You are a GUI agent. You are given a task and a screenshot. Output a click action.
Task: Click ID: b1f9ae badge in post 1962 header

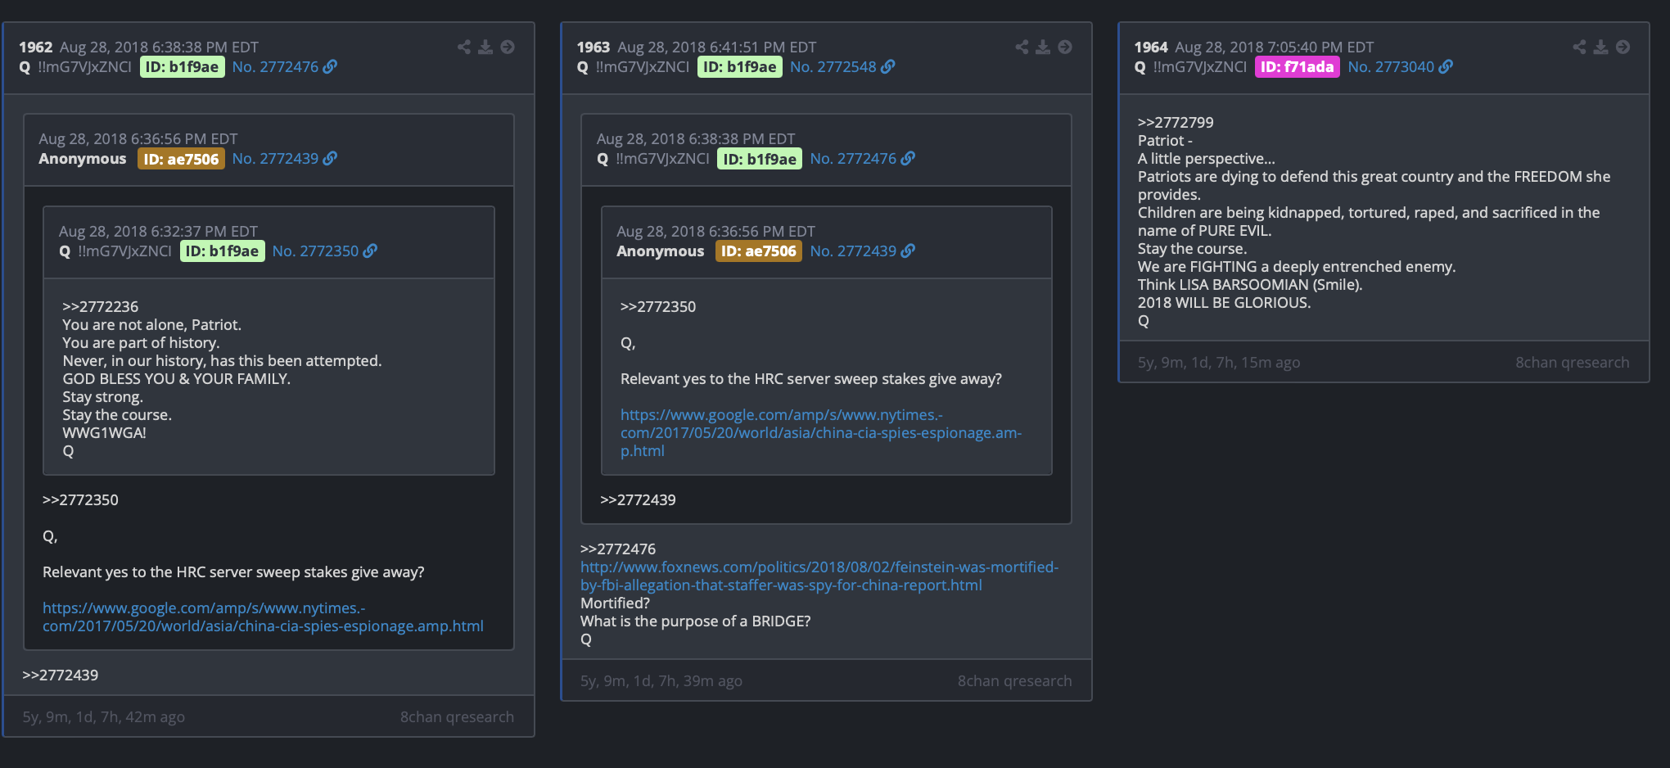[182, 66]
